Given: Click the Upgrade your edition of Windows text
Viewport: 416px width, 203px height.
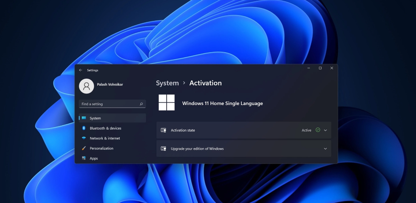Looking at the screenshot, I should (197, 149).
